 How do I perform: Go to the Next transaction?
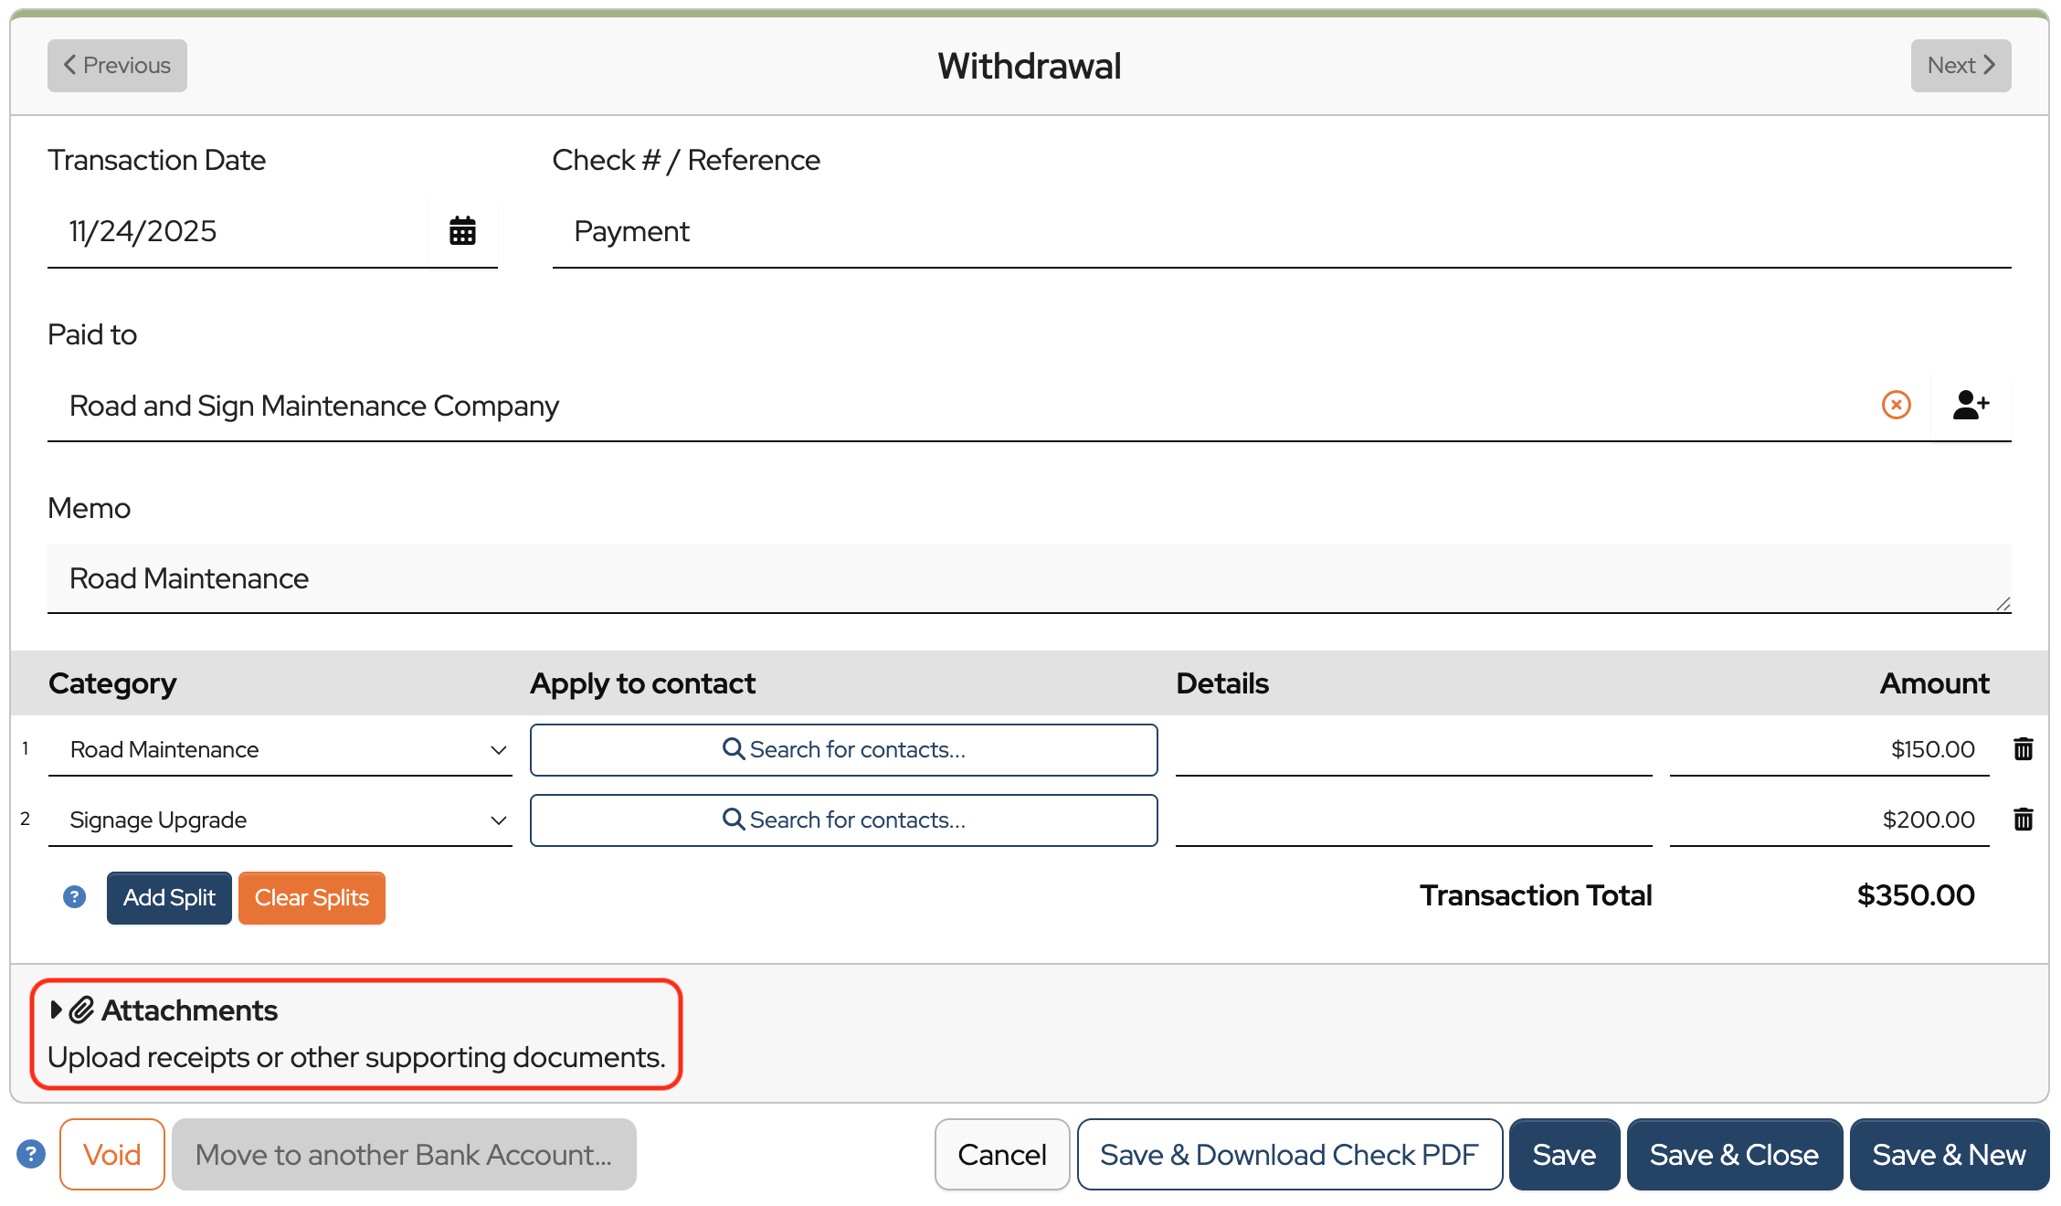[x=1960, y=66]
